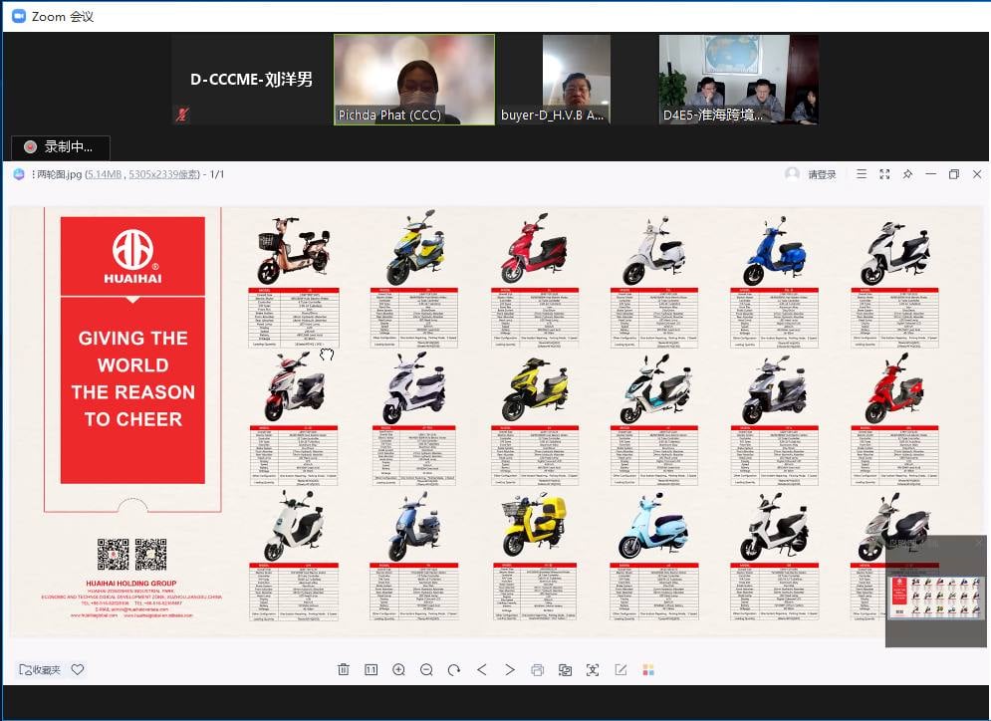This screenshot has width=991, height=721.
Task: Rotate the image clockwise
Action: click(x=454, y=670)
